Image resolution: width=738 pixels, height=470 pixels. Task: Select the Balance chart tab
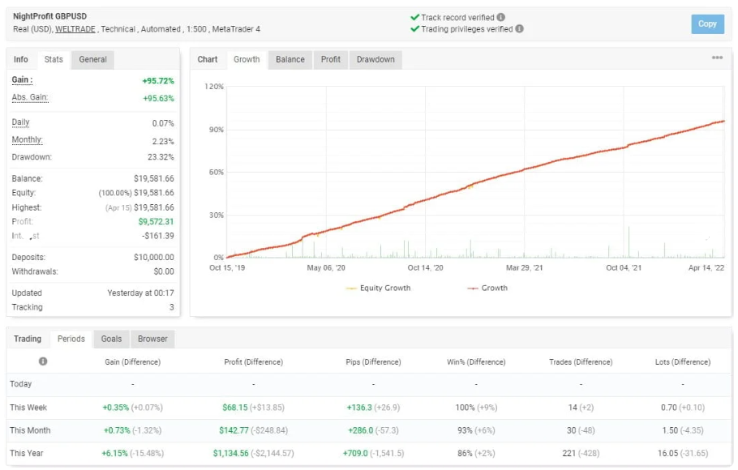pyautogui.click(x=290, y=59)
